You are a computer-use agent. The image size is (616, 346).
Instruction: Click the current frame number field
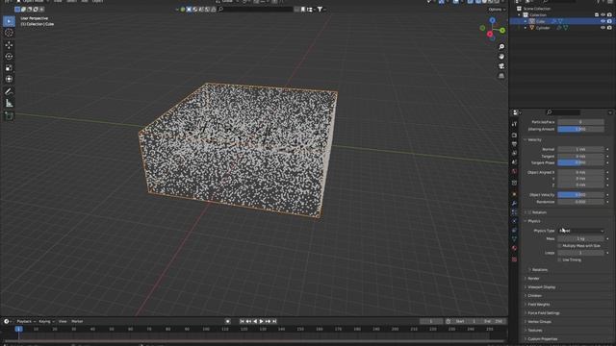(x=431, y=321)
